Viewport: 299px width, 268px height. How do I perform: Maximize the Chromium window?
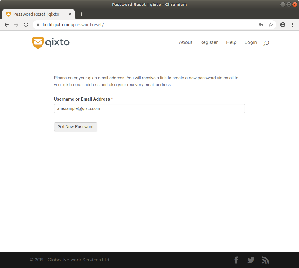[289, 5]
